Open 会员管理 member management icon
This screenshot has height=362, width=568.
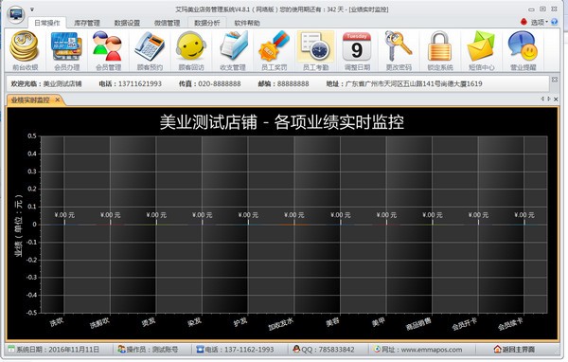coord(108,50)
